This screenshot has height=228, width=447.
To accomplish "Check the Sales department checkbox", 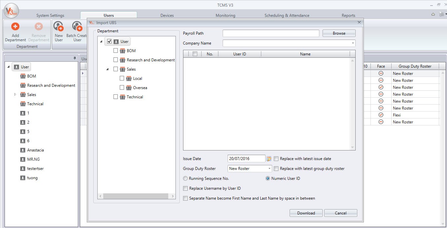I will point(115,69).
